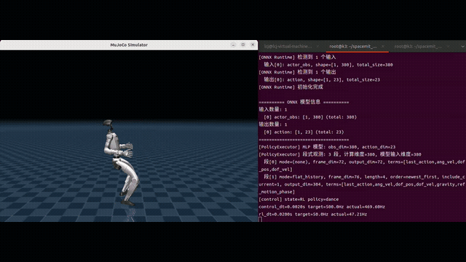The width and height of the screenshot is (466, 262).
Task: Minimize the MuJoCo Simulator window
Action: pyautogui.click(x=233, y=44)
